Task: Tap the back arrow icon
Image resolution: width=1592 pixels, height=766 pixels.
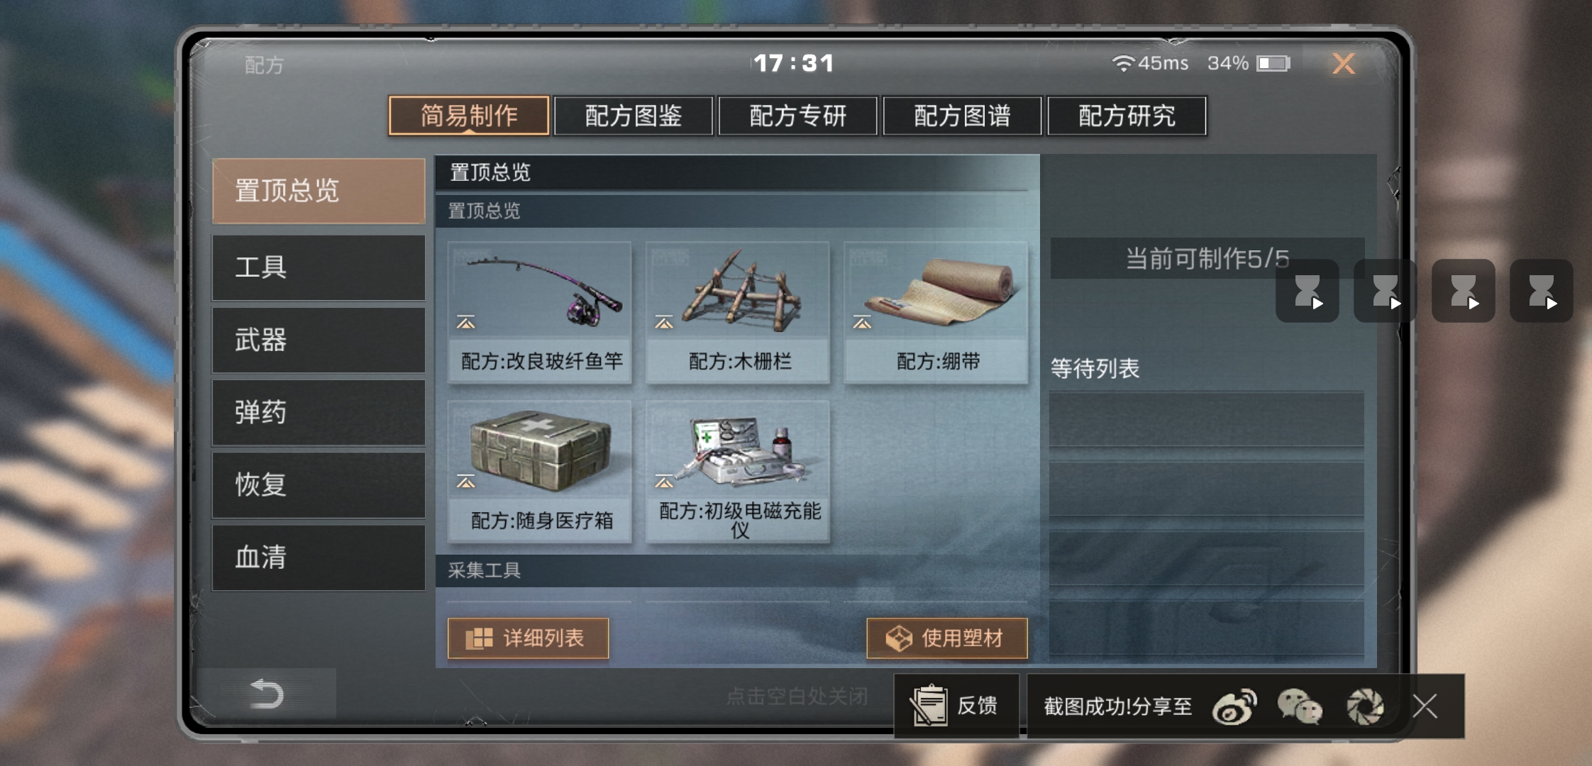Action: click(267, 694)
